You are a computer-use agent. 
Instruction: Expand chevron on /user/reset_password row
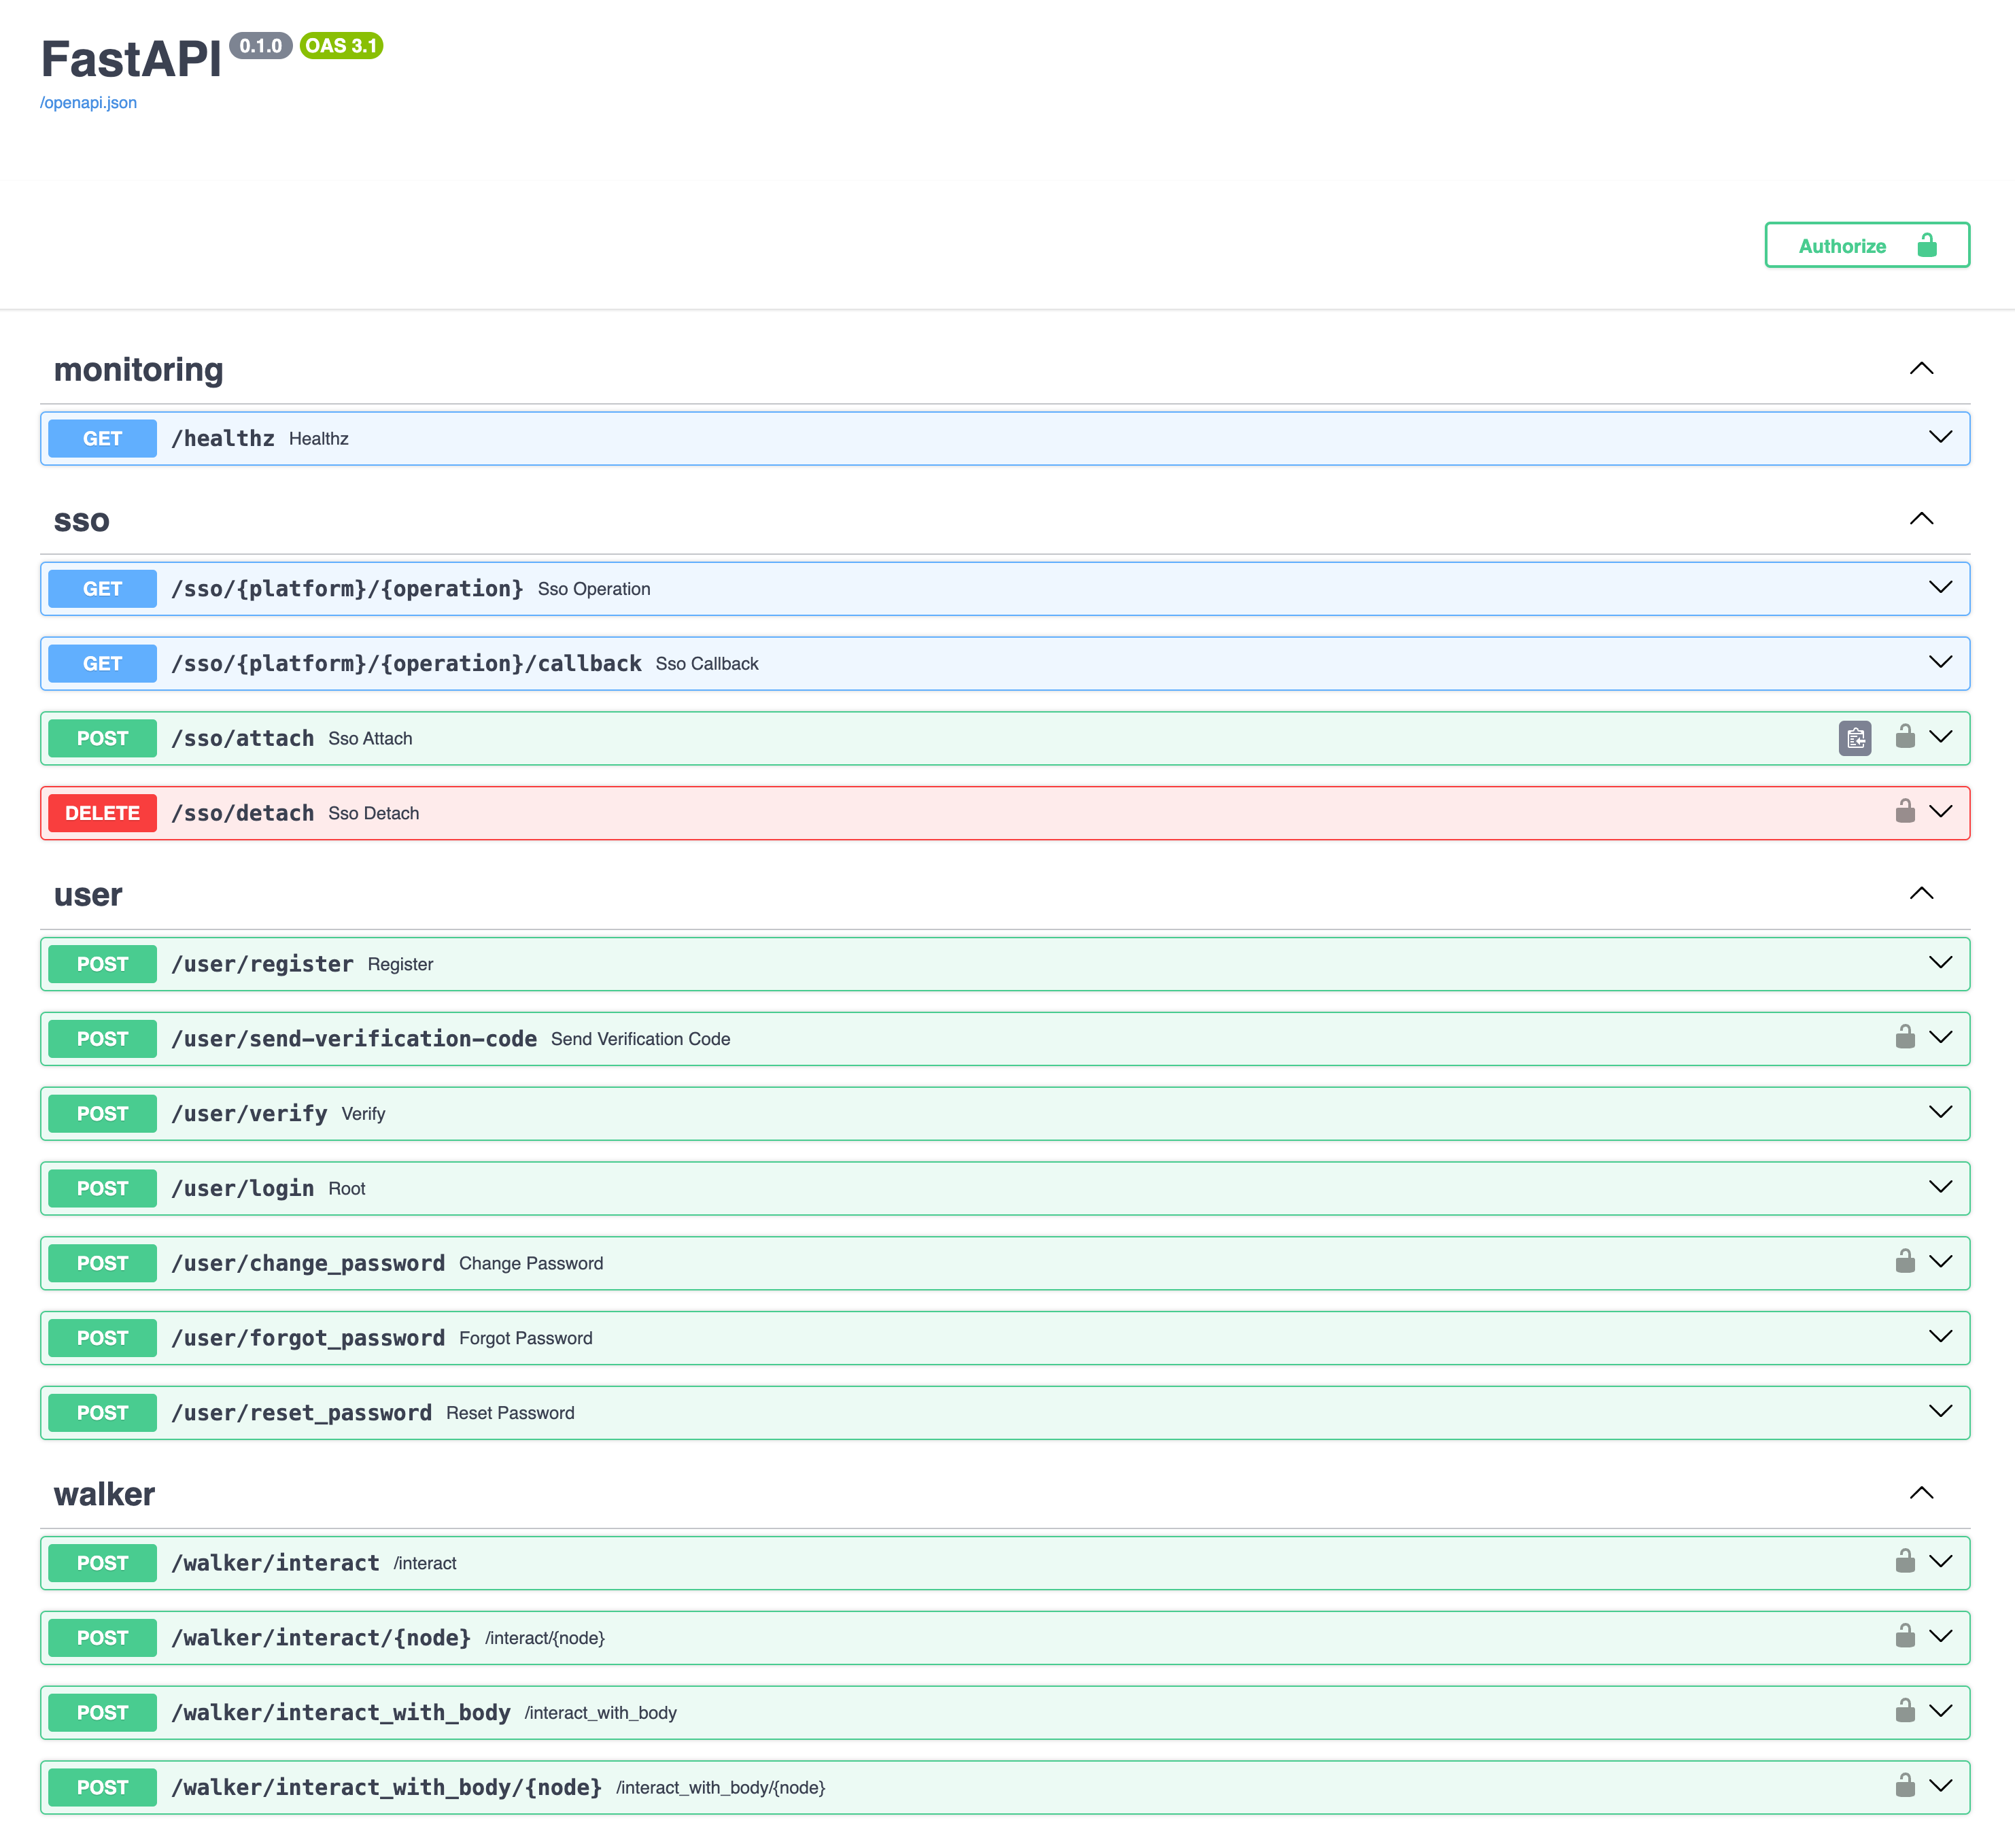[1940, 1412]
